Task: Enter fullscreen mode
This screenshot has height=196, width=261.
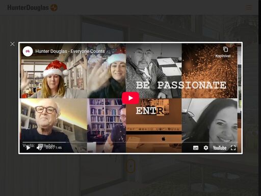Action: pyautogui.click(x=233, y=148)
